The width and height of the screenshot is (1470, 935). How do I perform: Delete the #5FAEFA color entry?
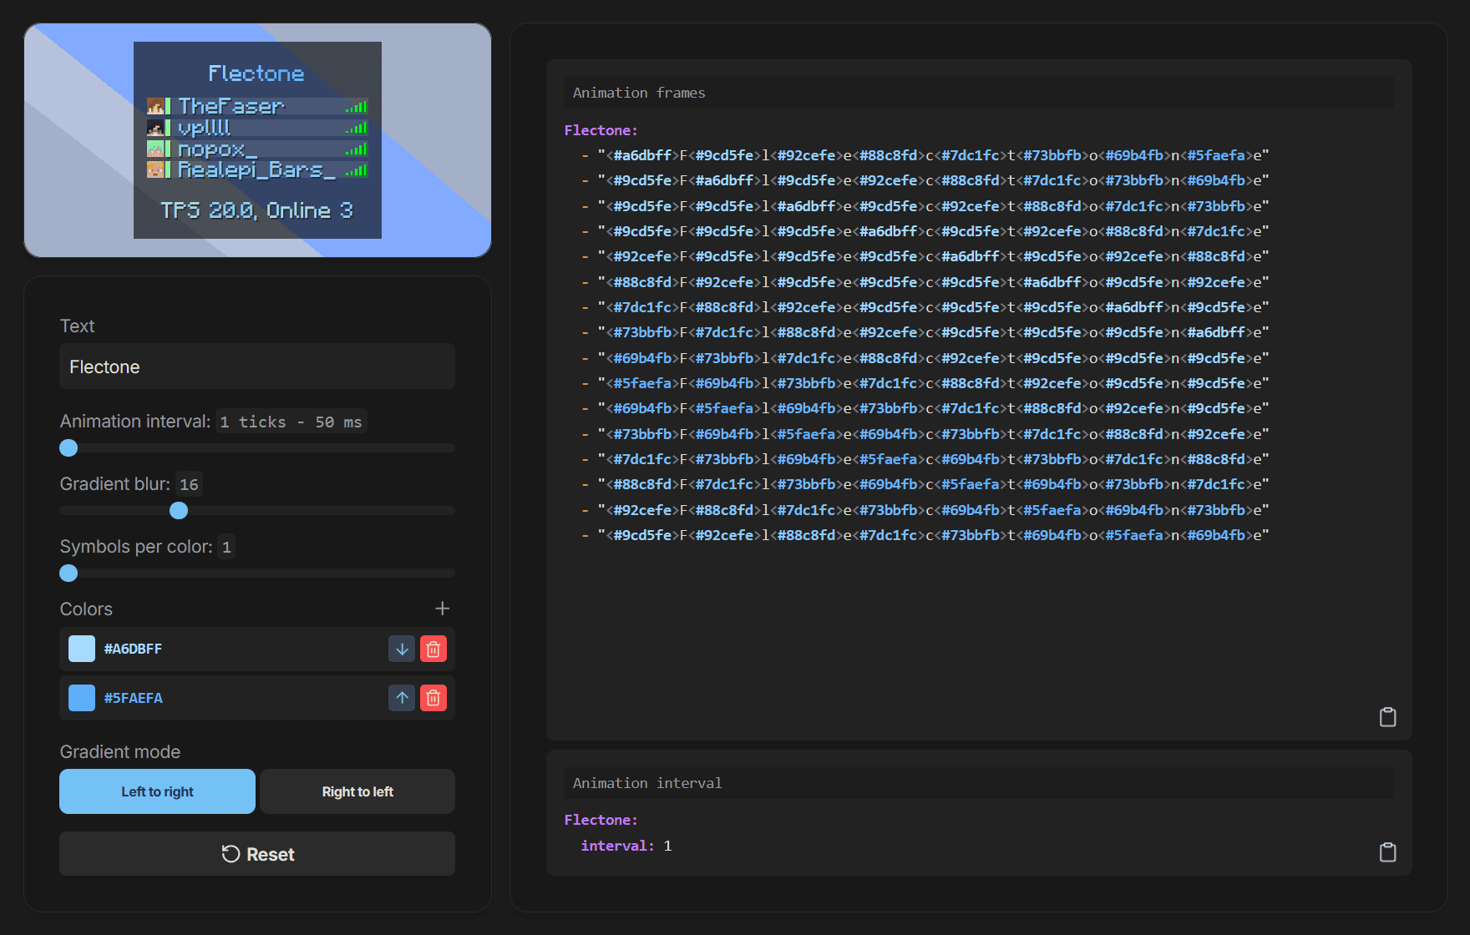[x=433, y=698]
